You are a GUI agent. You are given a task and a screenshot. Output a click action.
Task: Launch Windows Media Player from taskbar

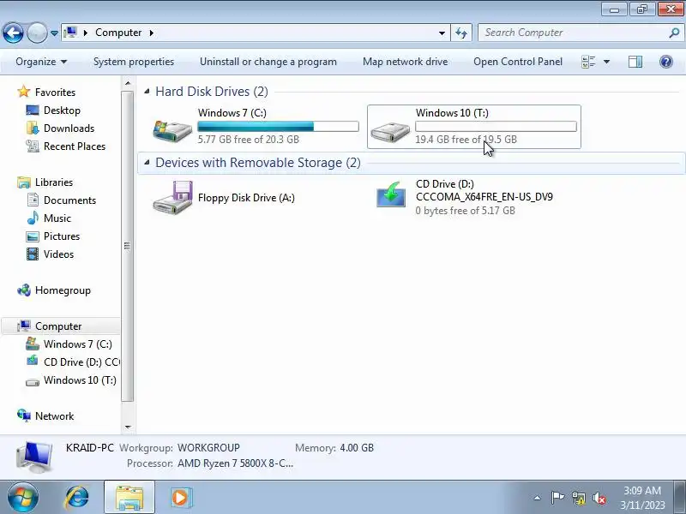click(x=180, y=498)
